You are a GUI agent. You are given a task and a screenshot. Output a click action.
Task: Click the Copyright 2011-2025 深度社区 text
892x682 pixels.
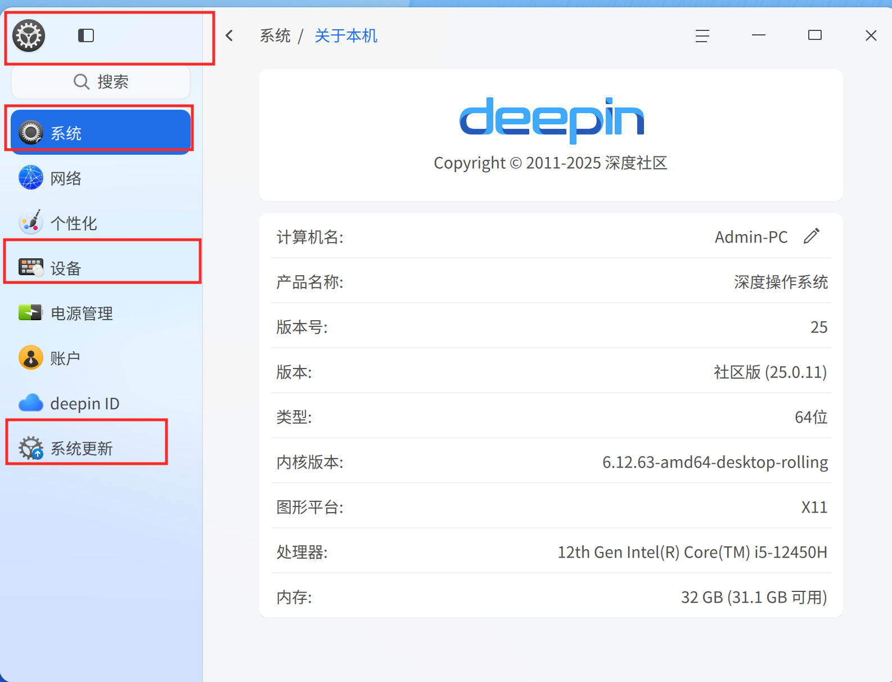coord(551,163)
